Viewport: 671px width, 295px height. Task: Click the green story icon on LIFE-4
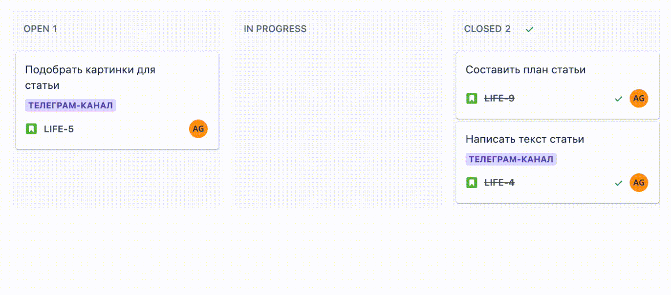[472, 183]
